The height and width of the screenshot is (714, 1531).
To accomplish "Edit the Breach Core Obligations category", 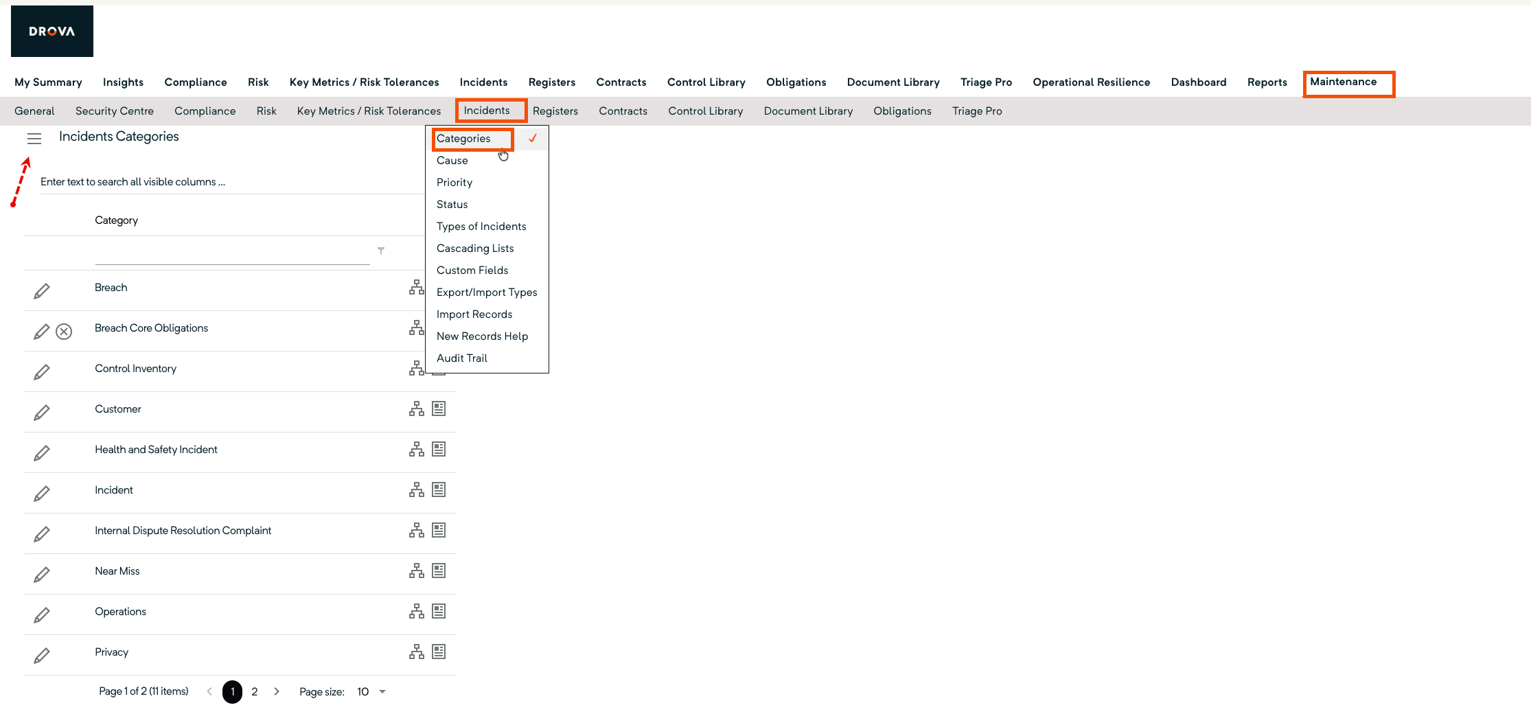I will click(42, 332).
